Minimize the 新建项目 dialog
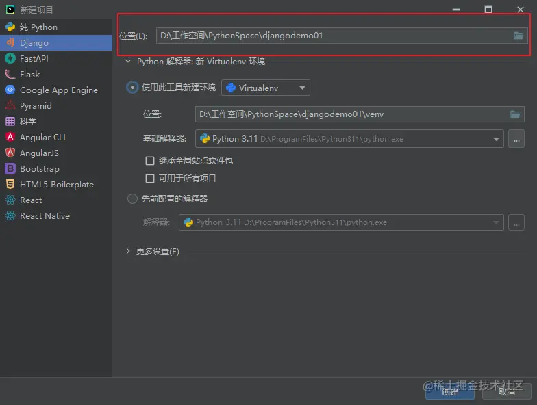The width and height of the screenshot is (537, 405). click(x=456, y=10)
